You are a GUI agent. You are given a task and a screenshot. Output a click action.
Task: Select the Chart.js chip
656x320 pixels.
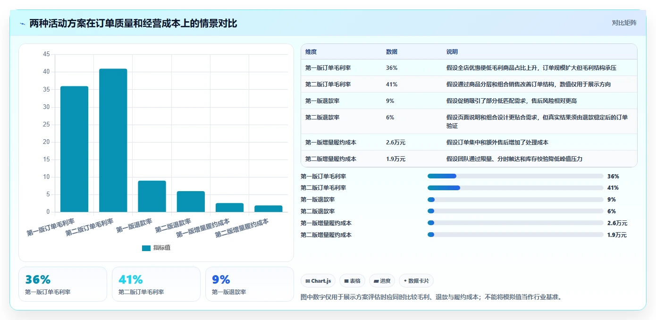[x=318, y=281]
